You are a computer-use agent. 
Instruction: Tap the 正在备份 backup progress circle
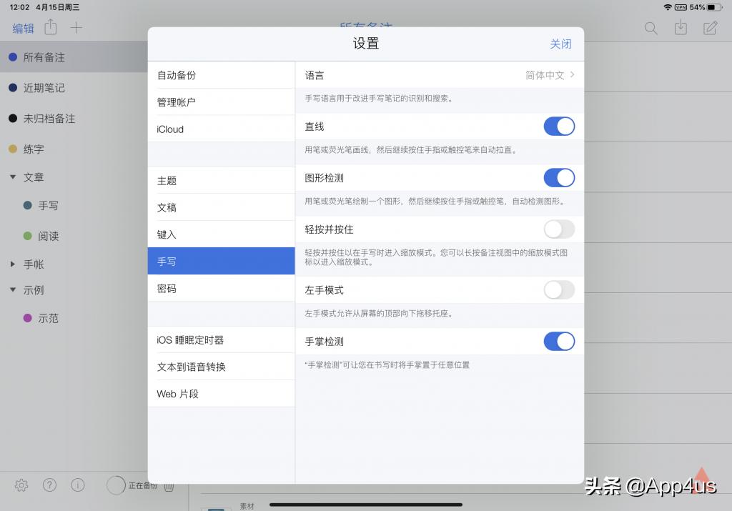click(117, 485)
